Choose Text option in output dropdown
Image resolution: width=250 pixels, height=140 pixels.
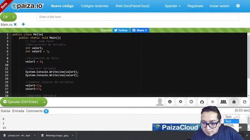click(231, 121)
